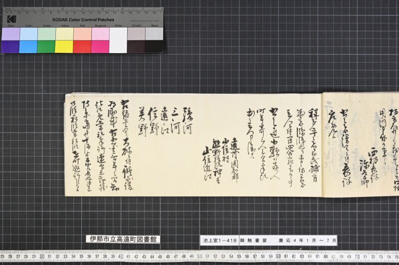
Task: Click the handwritten province name 駿河
Action: pyautogui.click(x=188, y=121)
